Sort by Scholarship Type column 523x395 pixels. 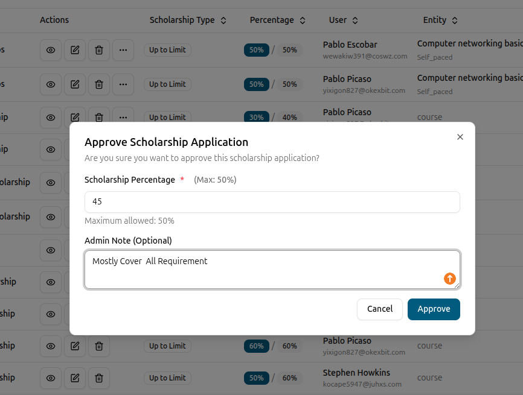click(188, 21)
